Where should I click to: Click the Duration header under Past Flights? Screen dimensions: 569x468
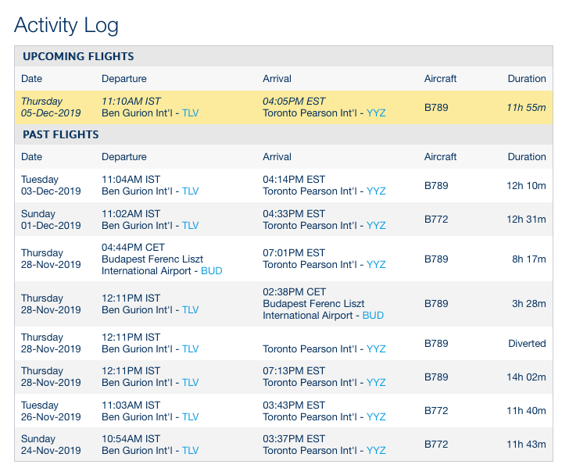pyautogui.click(x=527, y=157)
